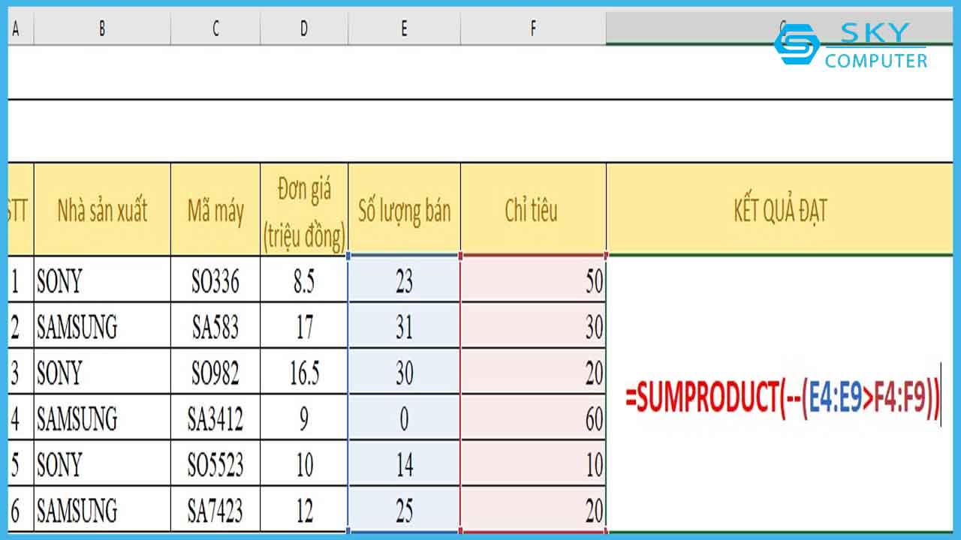Click the 'Mã máy' header cell
This screenshot has height=540, width=961.
[x=215, y=210]
